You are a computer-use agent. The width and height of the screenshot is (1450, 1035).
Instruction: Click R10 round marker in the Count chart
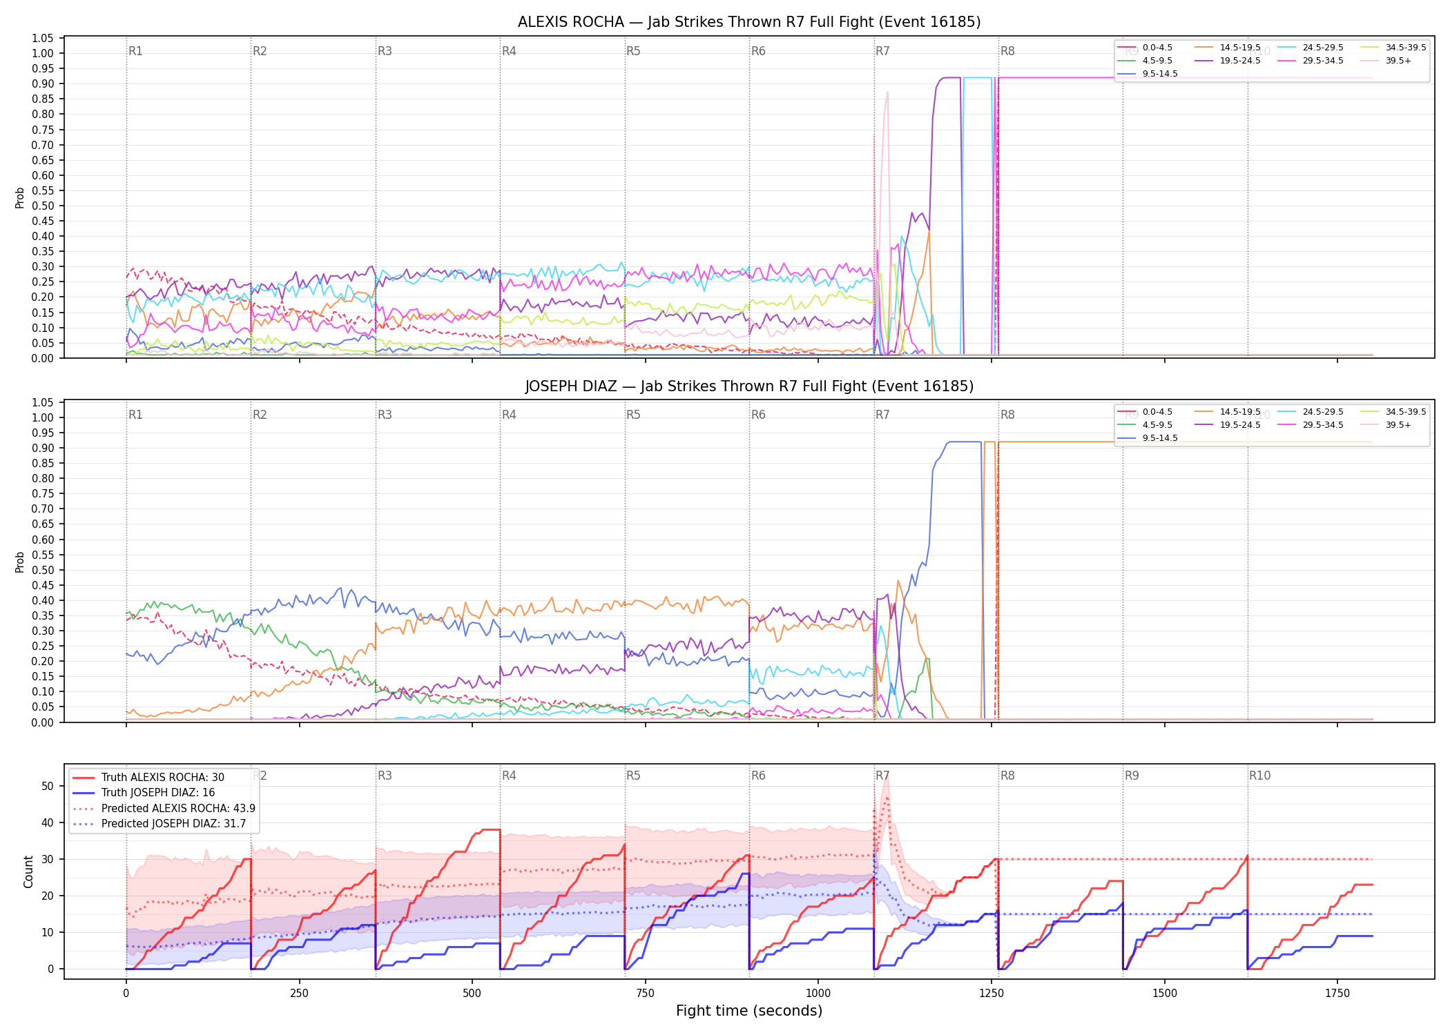pos(1259,776)
